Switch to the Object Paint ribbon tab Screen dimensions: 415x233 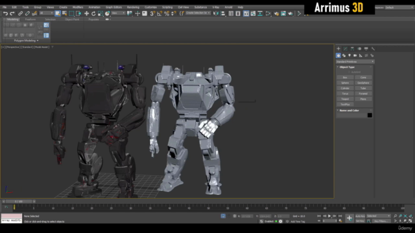pos(72,19)
